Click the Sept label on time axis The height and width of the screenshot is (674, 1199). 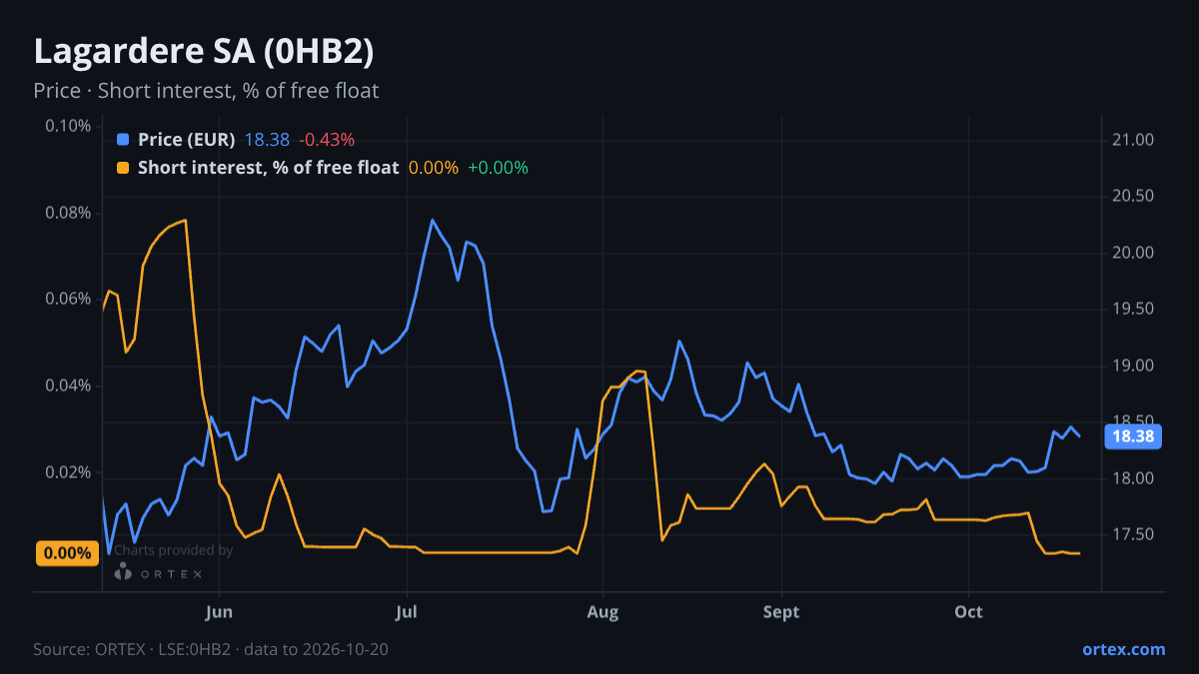coord(781,612)
